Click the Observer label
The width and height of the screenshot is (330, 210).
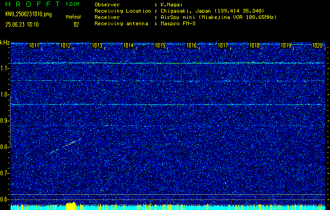pos(107,4)
